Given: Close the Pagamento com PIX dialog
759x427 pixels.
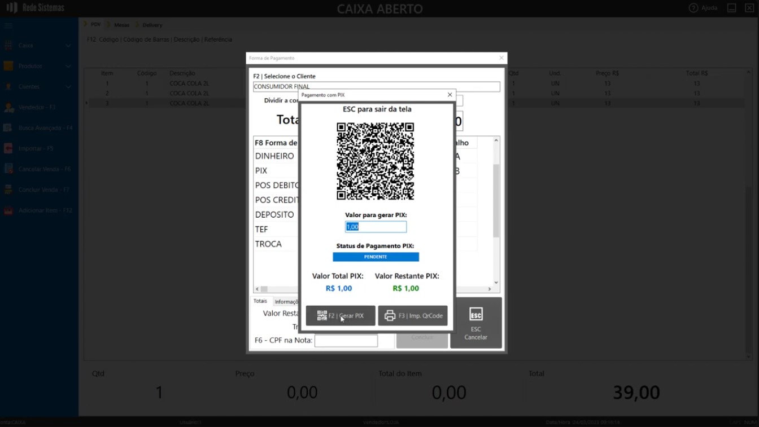Looking at the screenshot, I should click(x=450, y=95).
